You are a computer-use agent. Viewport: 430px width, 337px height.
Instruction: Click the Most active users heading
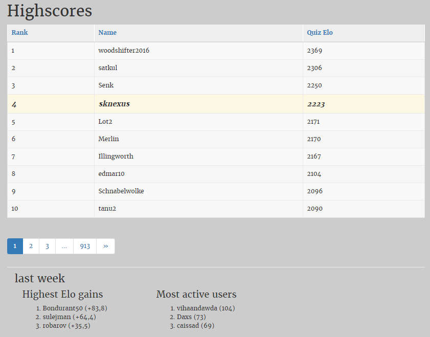(196, 294)
